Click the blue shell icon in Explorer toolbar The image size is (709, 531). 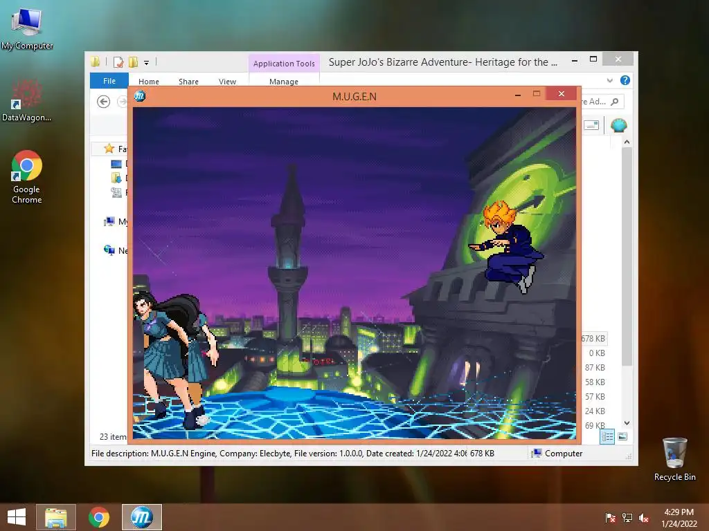click(618, 125)
